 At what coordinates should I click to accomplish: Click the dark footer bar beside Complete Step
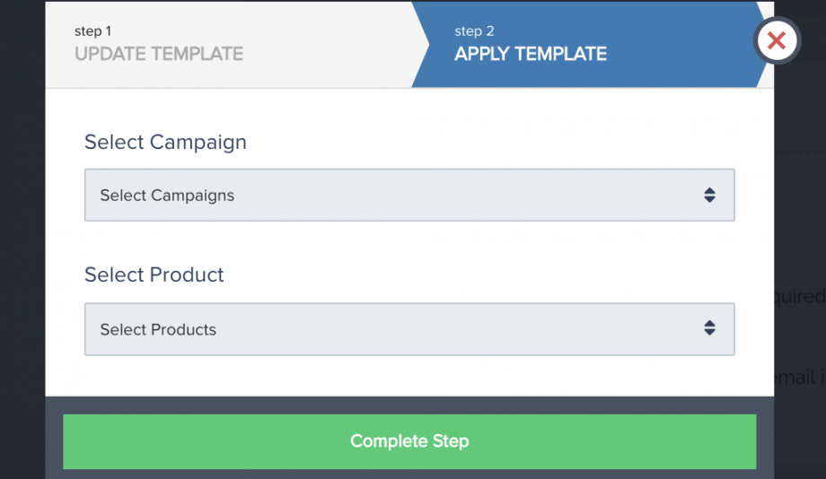[54, 441]
